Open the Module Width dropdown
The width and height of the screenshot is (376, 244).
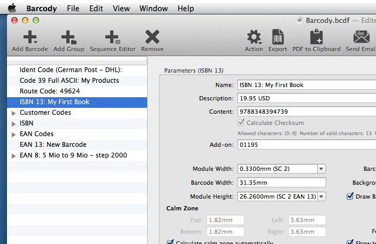click(321, 169)
